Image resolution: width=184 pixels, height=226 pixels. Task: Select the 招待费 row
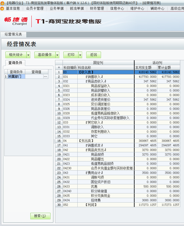pyautogui.click(x=118, y=200)
